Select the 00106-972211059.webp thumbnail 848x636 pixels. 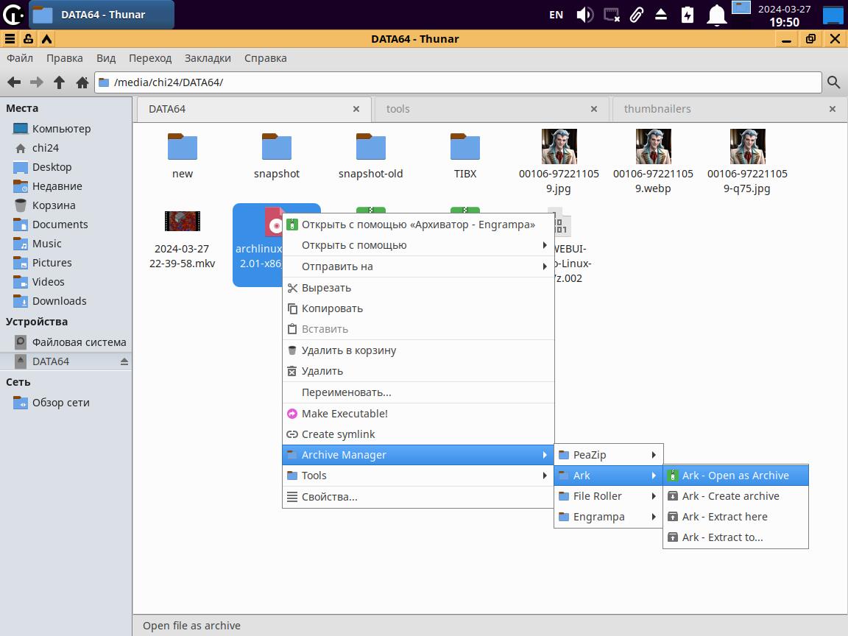point(653,147)
